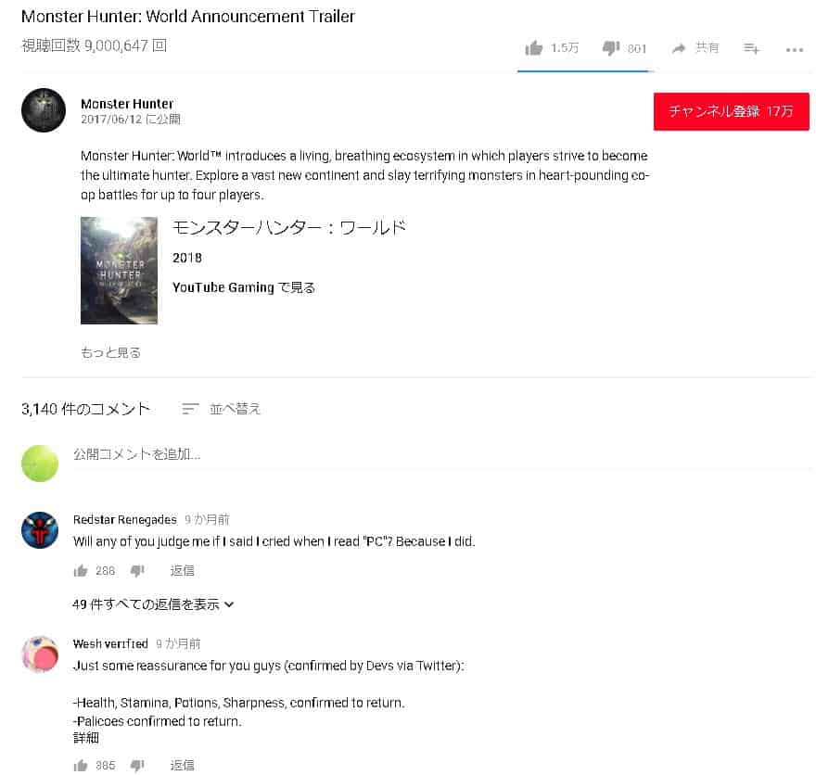This screenshot has height=775, width=816.
Task: Dislike the Redstar Renegades comment
Action: 137,571
